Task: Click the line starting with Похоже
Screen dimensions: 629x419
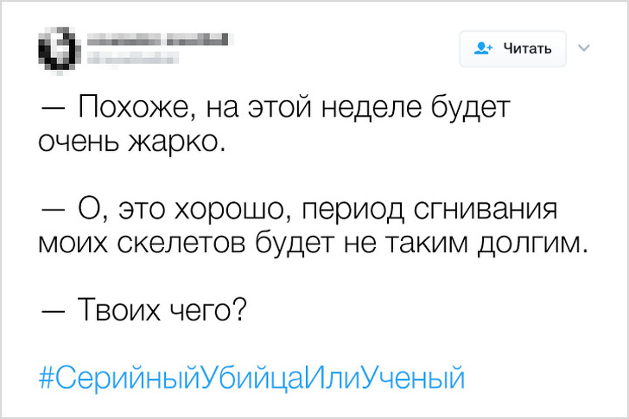Action: coord(275,110)
